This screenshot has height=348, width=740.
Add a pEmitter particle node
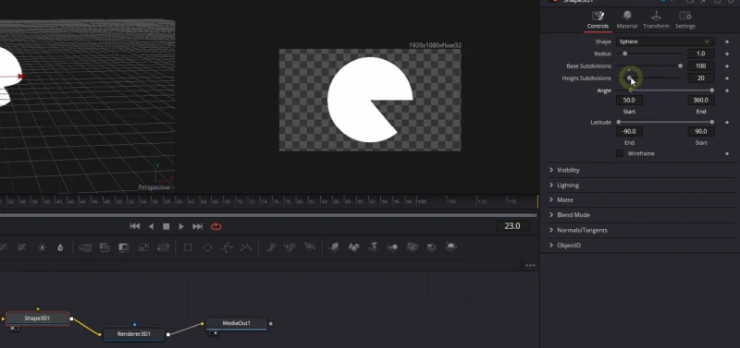271,246
